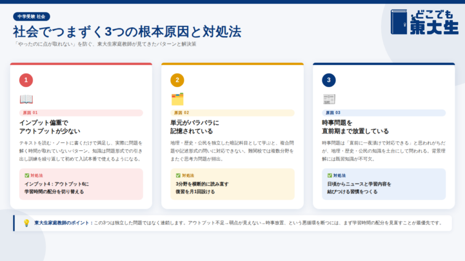Viewport: 465px width, 261px height.
Task: Click the sentence この3つは独立した問題ではなく連鎖します
Action: [140, 223]
